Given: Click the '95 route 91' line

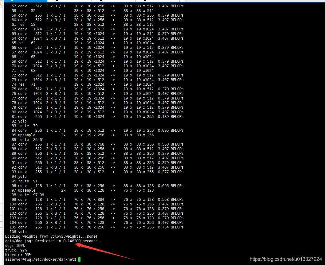Looking at the screenshot, I should [25, 181].
